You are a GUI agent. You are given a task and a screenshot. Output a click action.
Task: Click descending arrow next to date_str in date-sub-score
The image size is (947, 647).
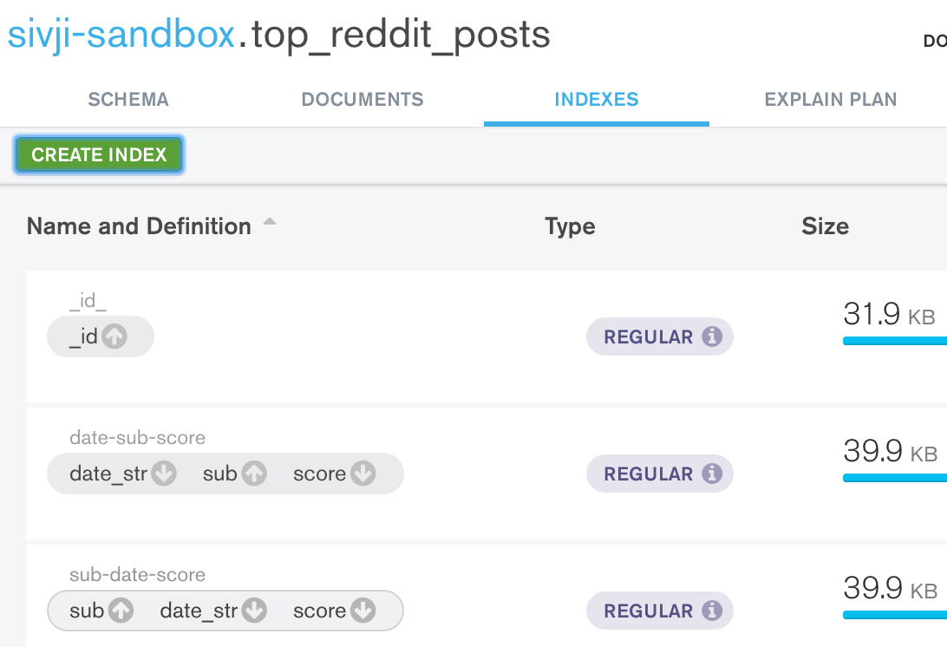click(x=163, y=474)
